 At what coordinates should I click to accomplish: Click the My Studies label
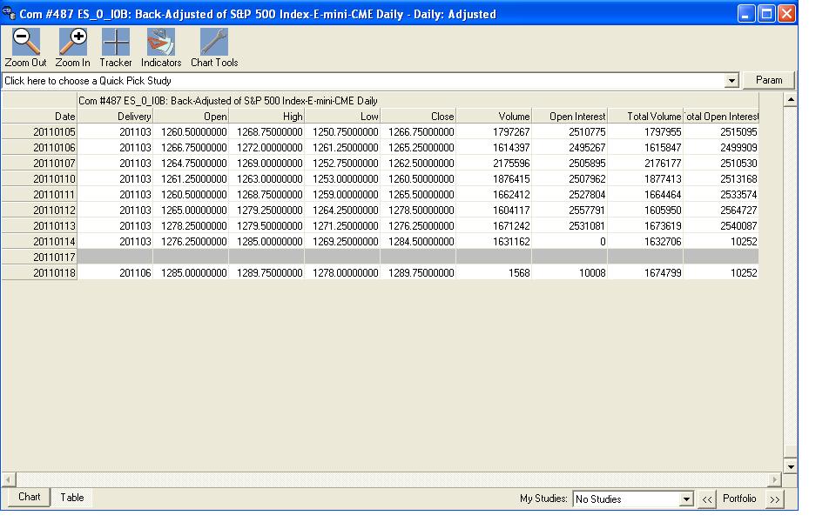[x=543, y=499]
